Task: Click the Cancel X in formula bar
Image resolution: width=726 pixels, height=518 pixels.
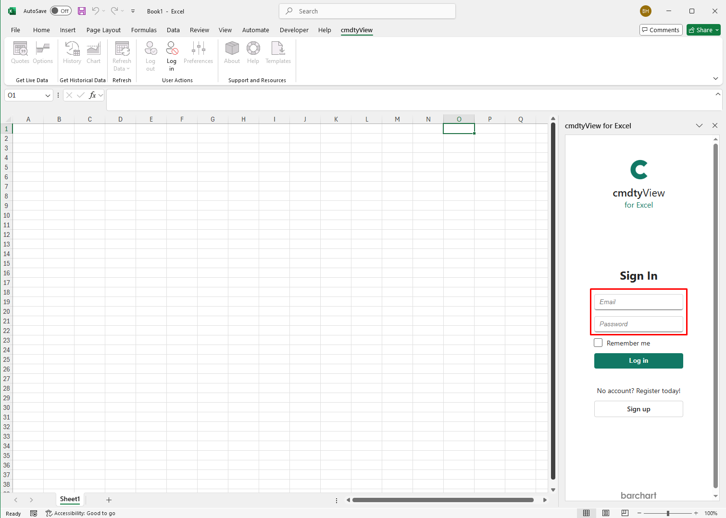Action: [x=69, y=95]
